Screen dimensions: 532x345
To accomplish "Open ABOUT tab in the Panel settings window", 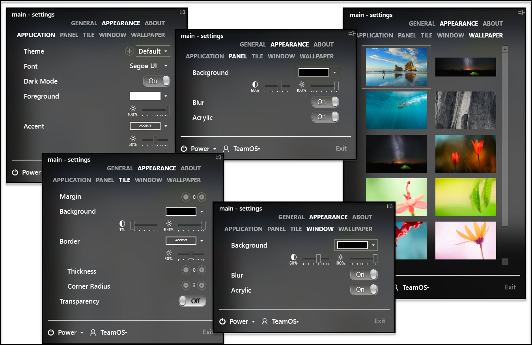I will click(324, 45).
